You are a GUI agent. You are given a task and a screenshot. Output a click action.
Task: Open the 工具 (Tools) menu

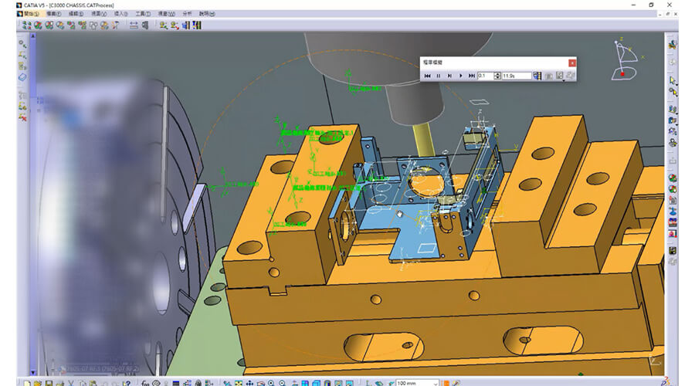pos(143,14)
